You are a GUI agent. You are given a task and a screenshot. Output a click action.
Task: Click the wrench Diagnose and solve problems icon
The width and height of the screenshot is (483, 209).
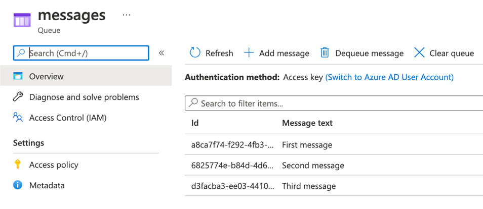pos(18,97)
